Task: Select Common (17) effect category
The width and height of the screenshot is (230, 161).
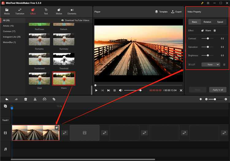Action: point(9,31)
